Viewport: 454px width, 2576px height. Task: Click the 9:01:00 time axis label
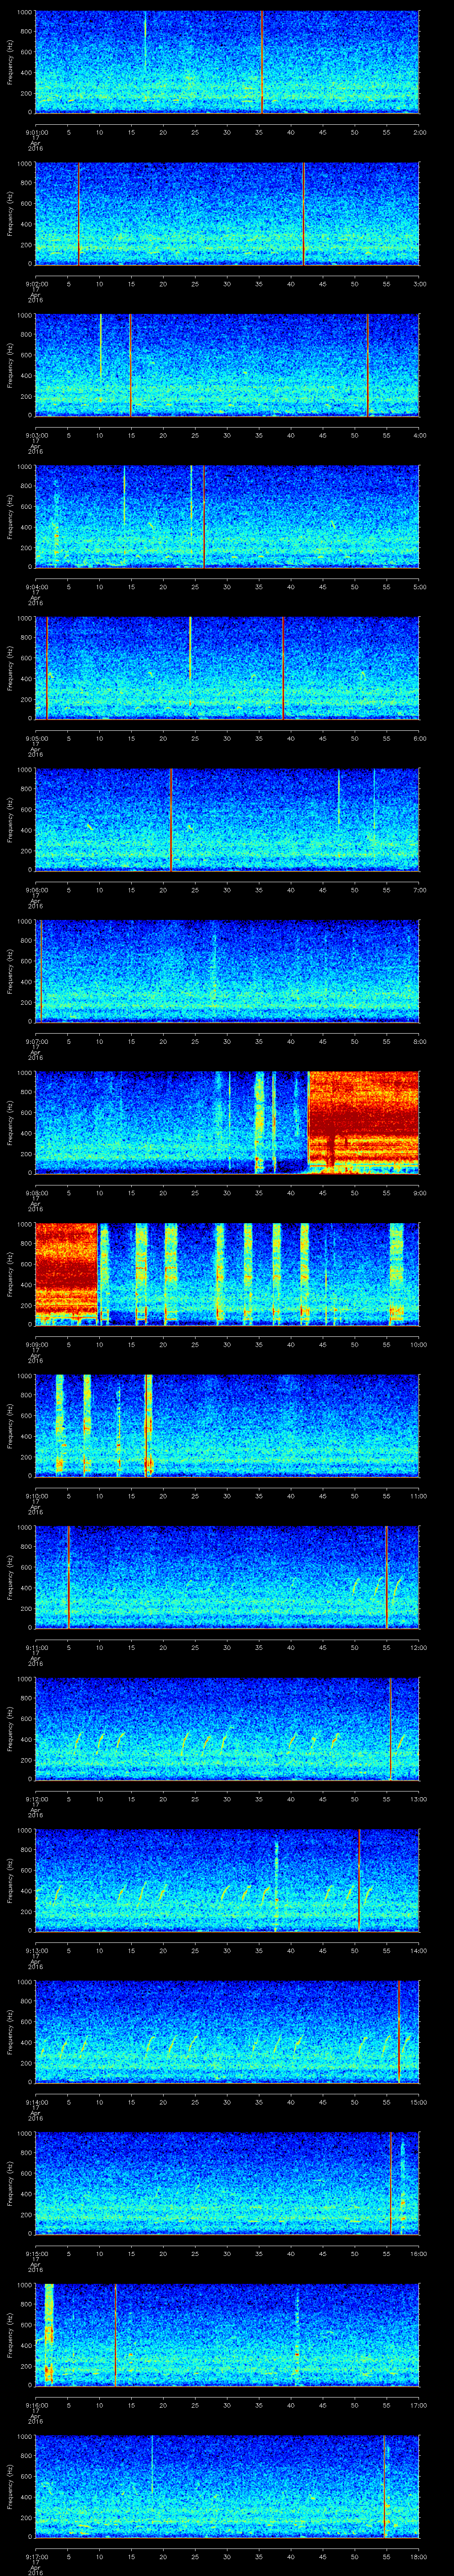(36, 132)
